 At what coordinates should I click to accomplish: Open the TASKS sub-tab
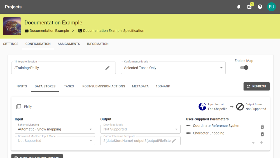(69, 86)
